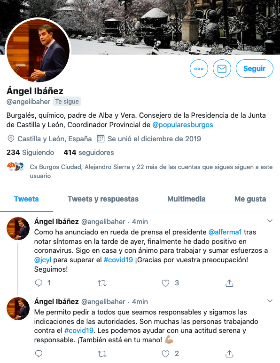Expand the first tweet's chevron menu
Screen dimensions: 280x363
coord(270,221)
